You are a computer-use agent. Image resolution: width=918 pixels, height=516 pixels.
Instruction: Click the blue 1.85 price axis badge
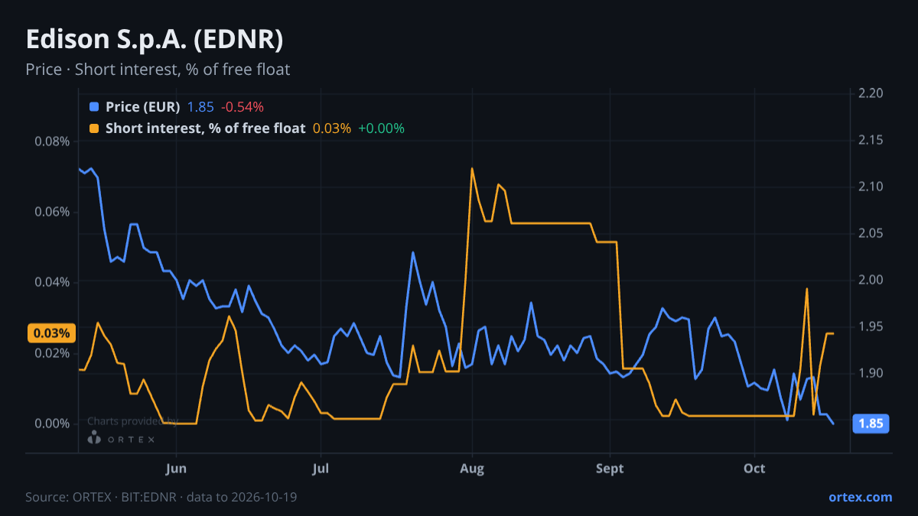click(871, 424)
